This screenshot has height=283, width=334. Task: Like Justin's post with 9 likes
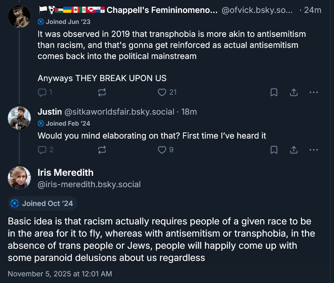point(162,150)
